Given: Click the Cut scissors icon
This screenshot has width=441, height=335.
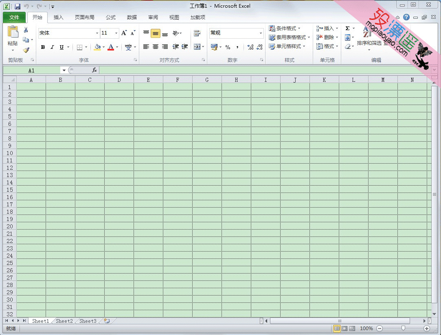Looking at the screenshot, I should (26, 30).
